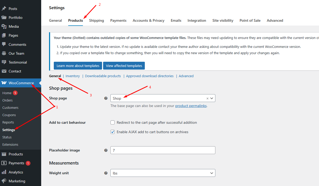Image resolution: width=319 pixels, height=186 pixels.
Task: Click the Payments notification badge showing 1
Action: click(x=28, y=163)
